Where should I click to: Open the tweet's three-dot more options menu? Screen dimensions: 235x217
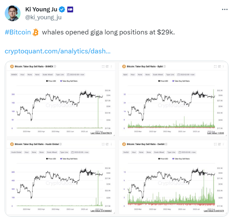(225, 9)
